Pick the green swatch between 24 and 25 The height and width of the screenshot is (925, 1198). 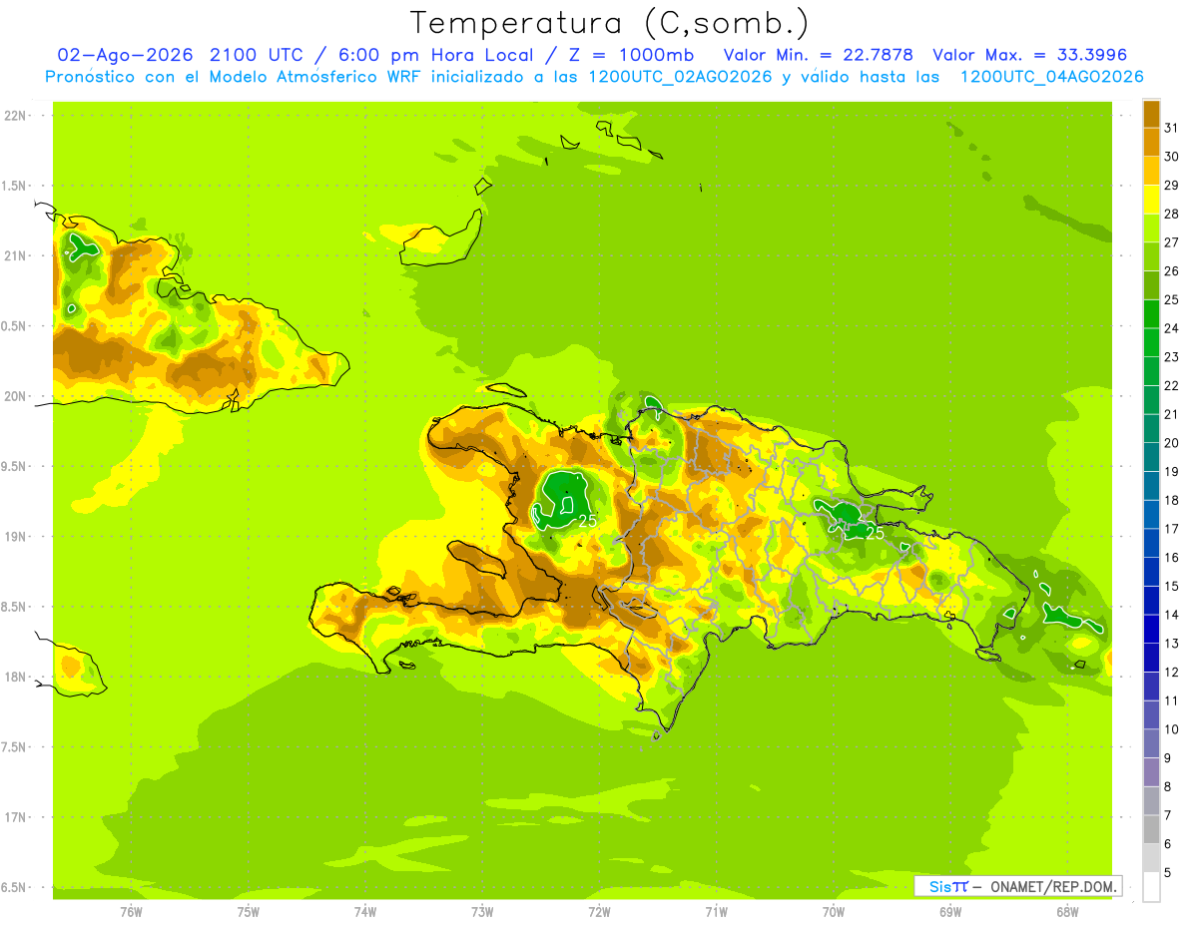[x=1151, y=313]
